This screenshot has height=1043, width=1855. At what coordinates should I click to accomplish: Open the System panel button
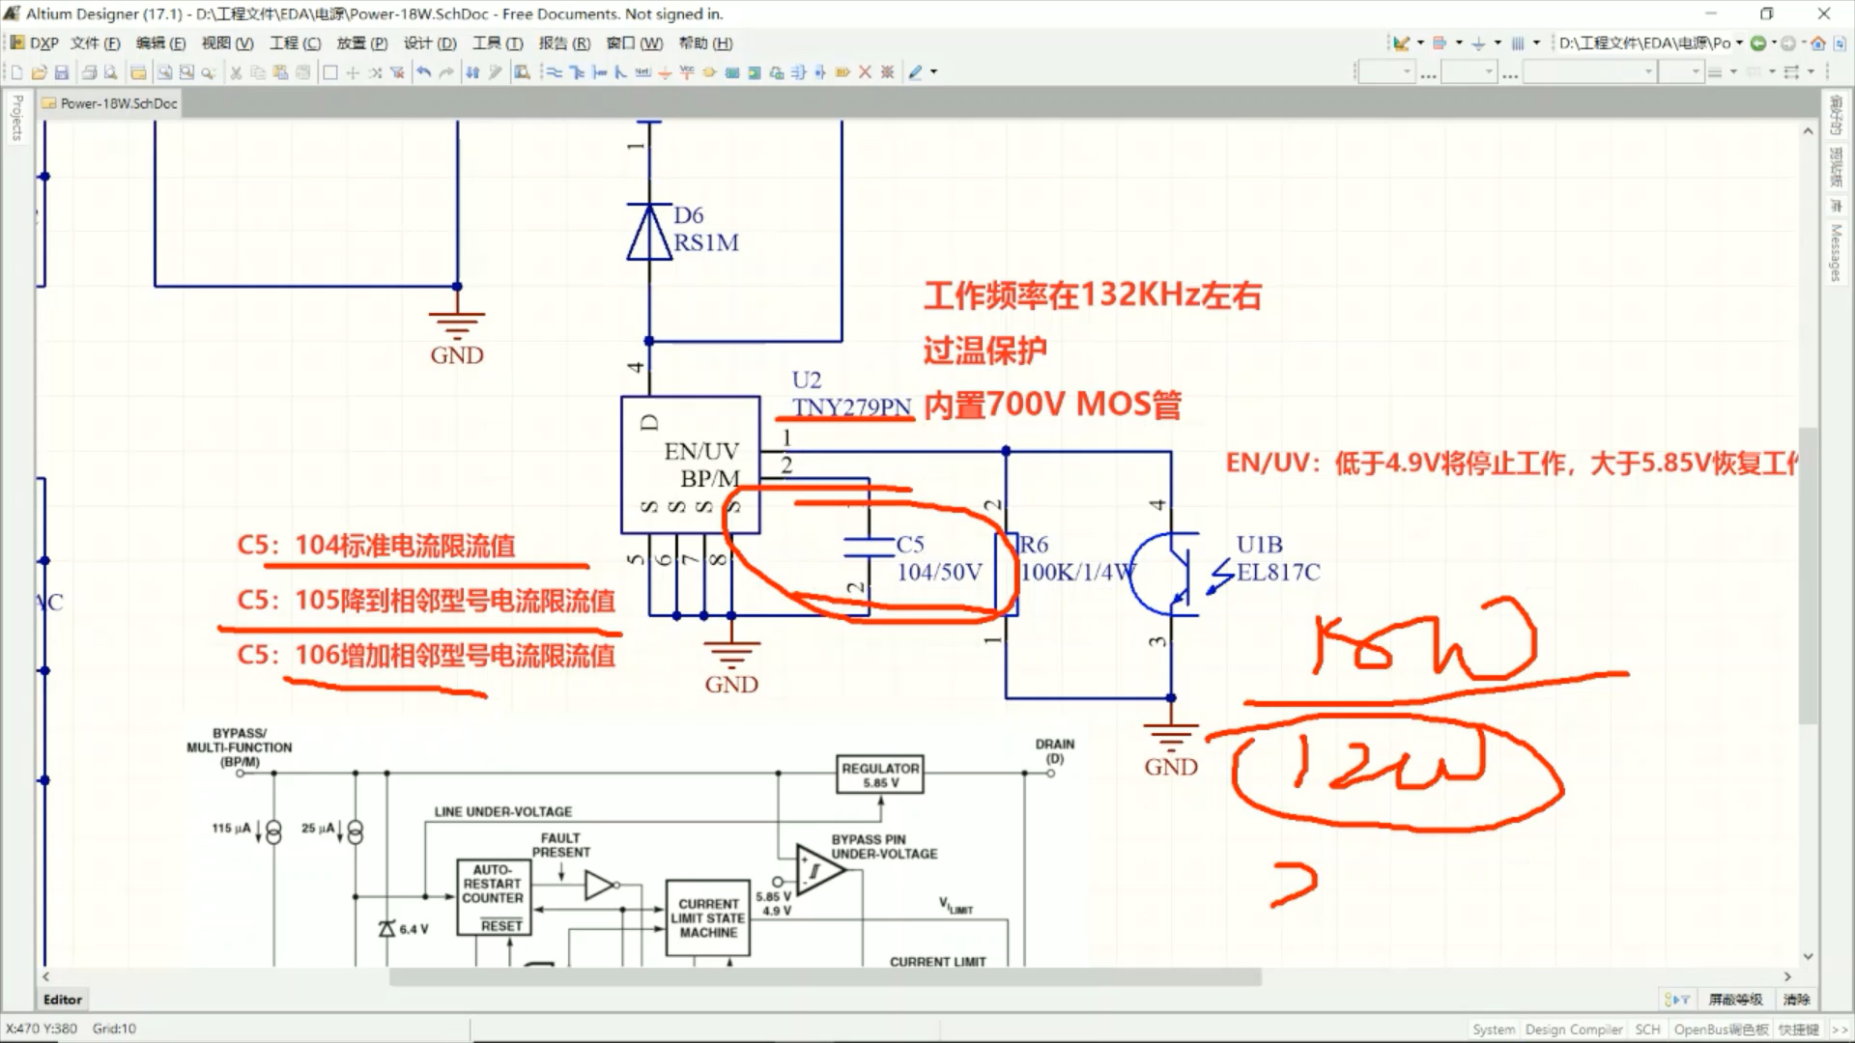tap(1494, 1029)
